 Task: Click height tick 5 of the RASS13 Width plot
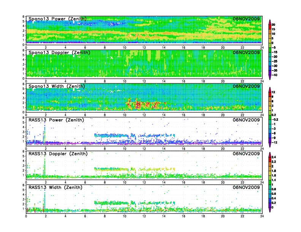[x=24, y=190]
